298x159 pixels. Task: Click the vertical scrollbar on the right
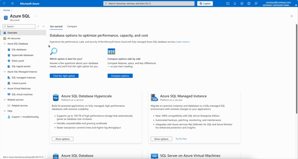[x=297, y=69]
